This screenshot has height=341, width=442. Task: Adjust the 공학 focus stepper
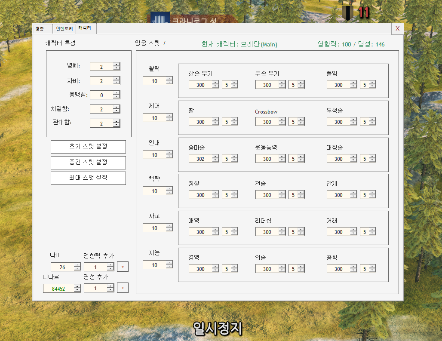(x=372, y=268)
